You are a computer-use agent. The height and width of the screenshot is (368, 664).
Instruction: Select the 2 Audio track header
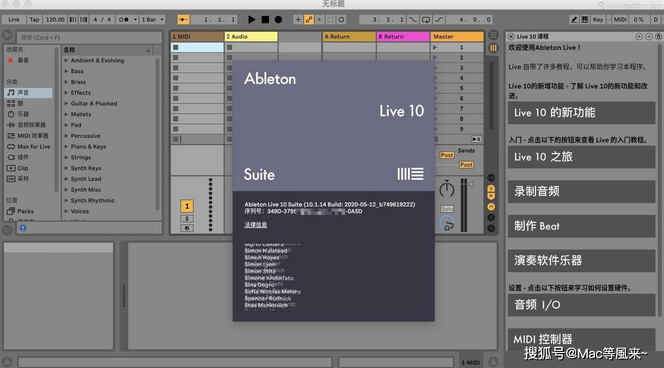pos(251,36)
